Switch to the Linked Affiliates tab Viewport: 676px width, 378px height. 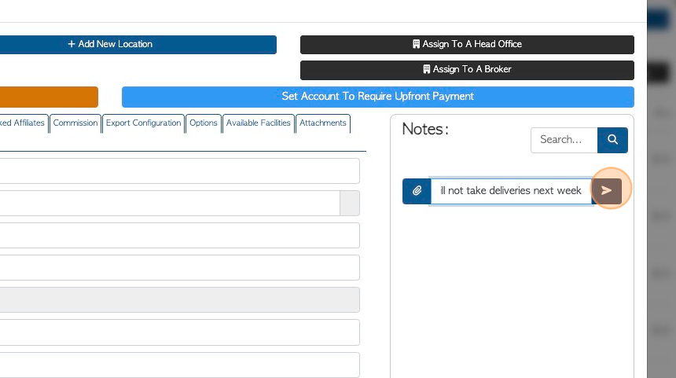24,123
